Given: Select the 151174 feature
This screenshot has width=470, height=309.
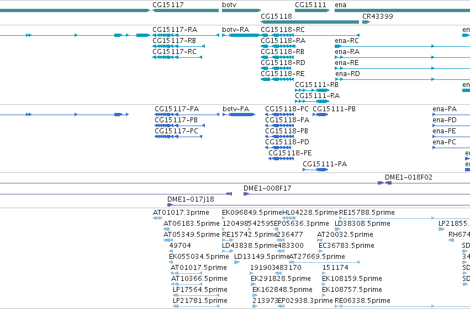Looking at the screenshot, I should point(324,273).
